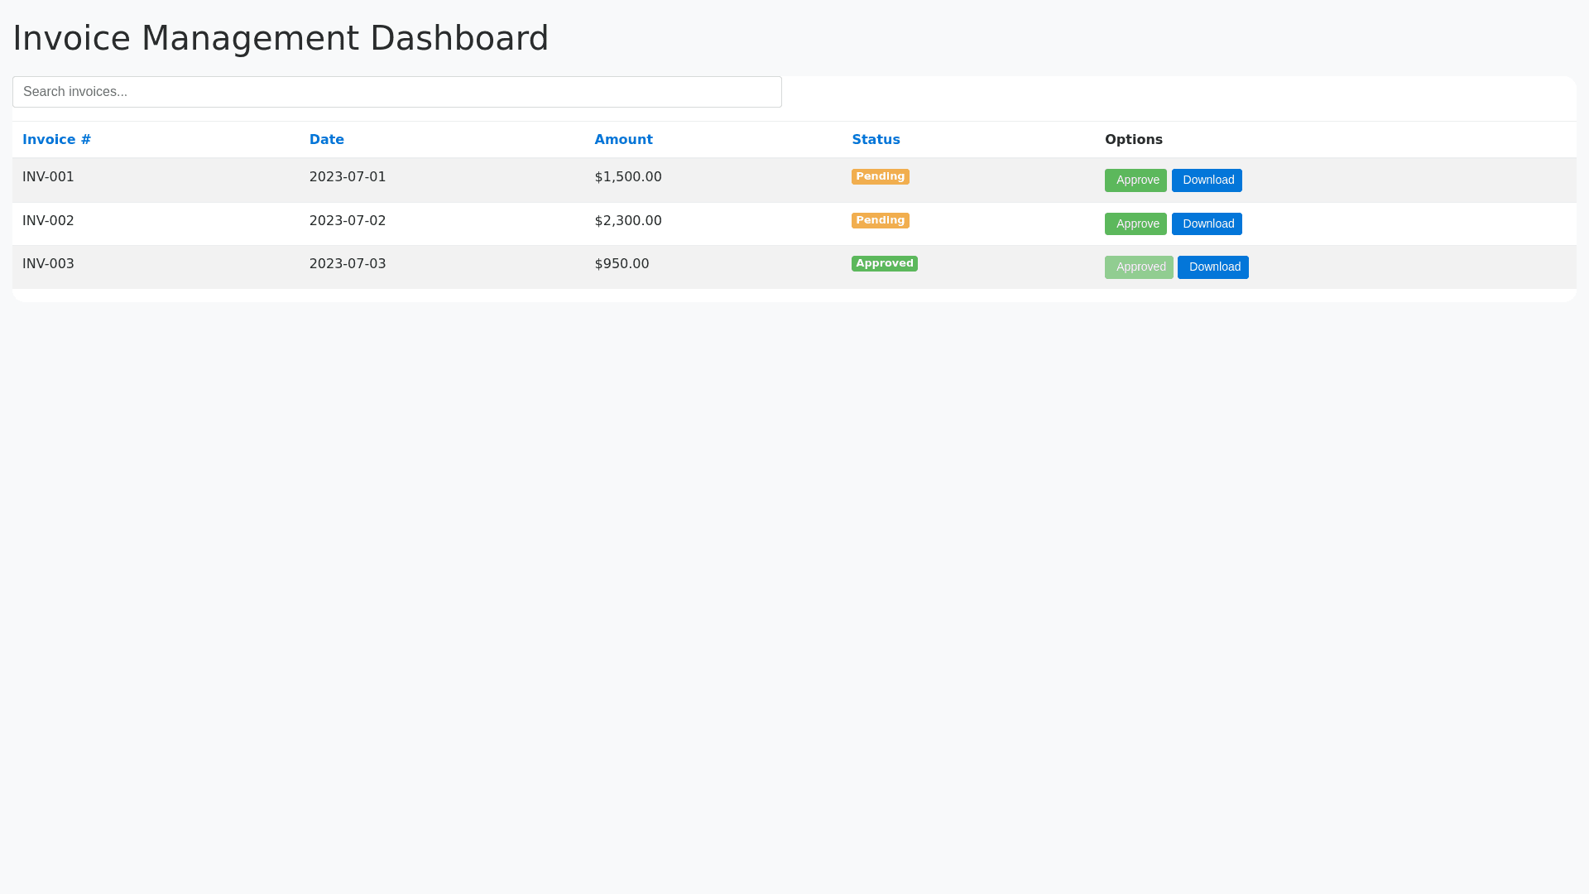Viewport: 1589px width, 894px height.
Task: Download invoice INV-003
Action: (x=1212, y=267)
